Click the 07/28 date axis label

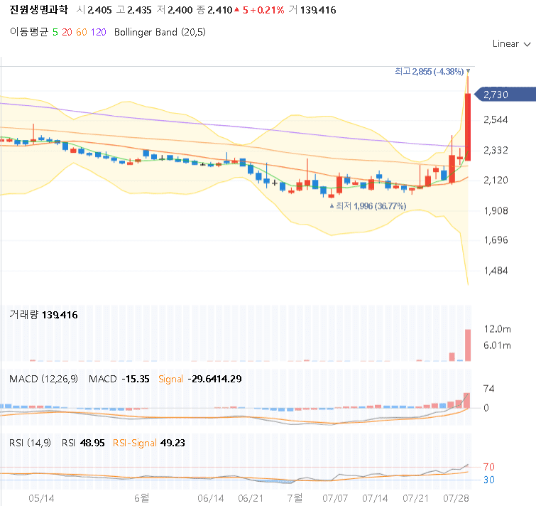tap(456, 498)
